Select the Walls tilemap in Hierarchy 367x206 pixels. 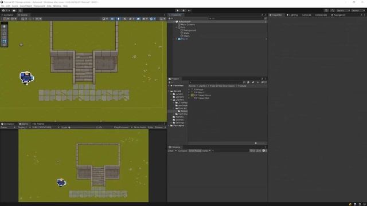pos(186,33)
